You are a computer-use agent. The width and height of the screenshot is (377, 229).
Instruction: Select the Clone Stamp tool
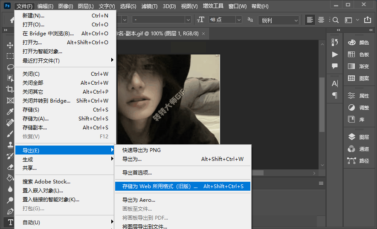(x=10, y=145)
